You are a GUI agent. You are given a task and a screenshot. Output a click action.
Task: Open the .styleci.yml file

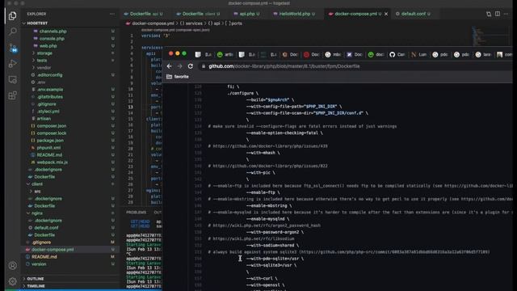pyautogui.click(x=48, y=112)
